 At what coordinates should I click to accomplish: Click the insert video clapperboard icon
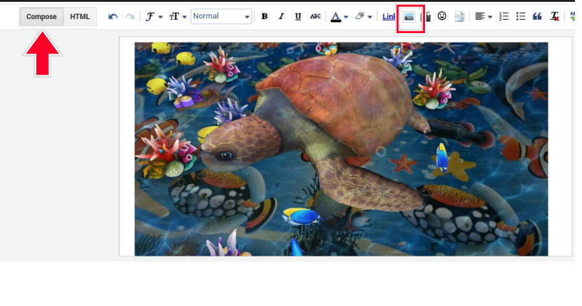click(428, 17)
